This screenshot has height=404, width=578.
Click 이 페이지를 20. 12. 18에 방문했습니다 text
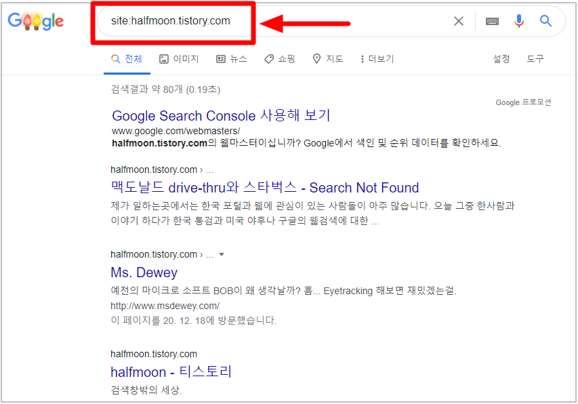(194, 321)
